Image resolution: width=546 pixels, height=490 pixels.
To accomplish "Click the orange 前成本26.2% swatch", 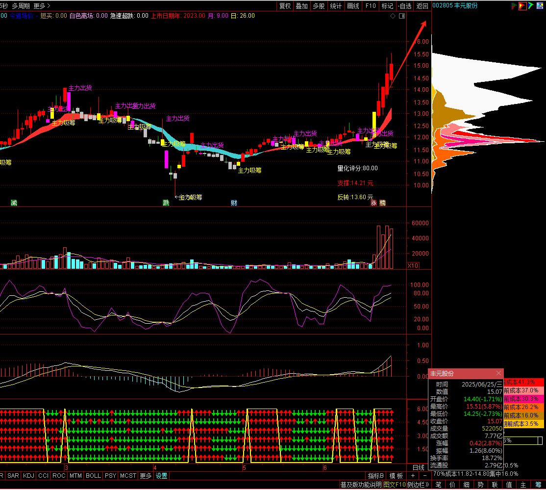I will click(523, 407).
